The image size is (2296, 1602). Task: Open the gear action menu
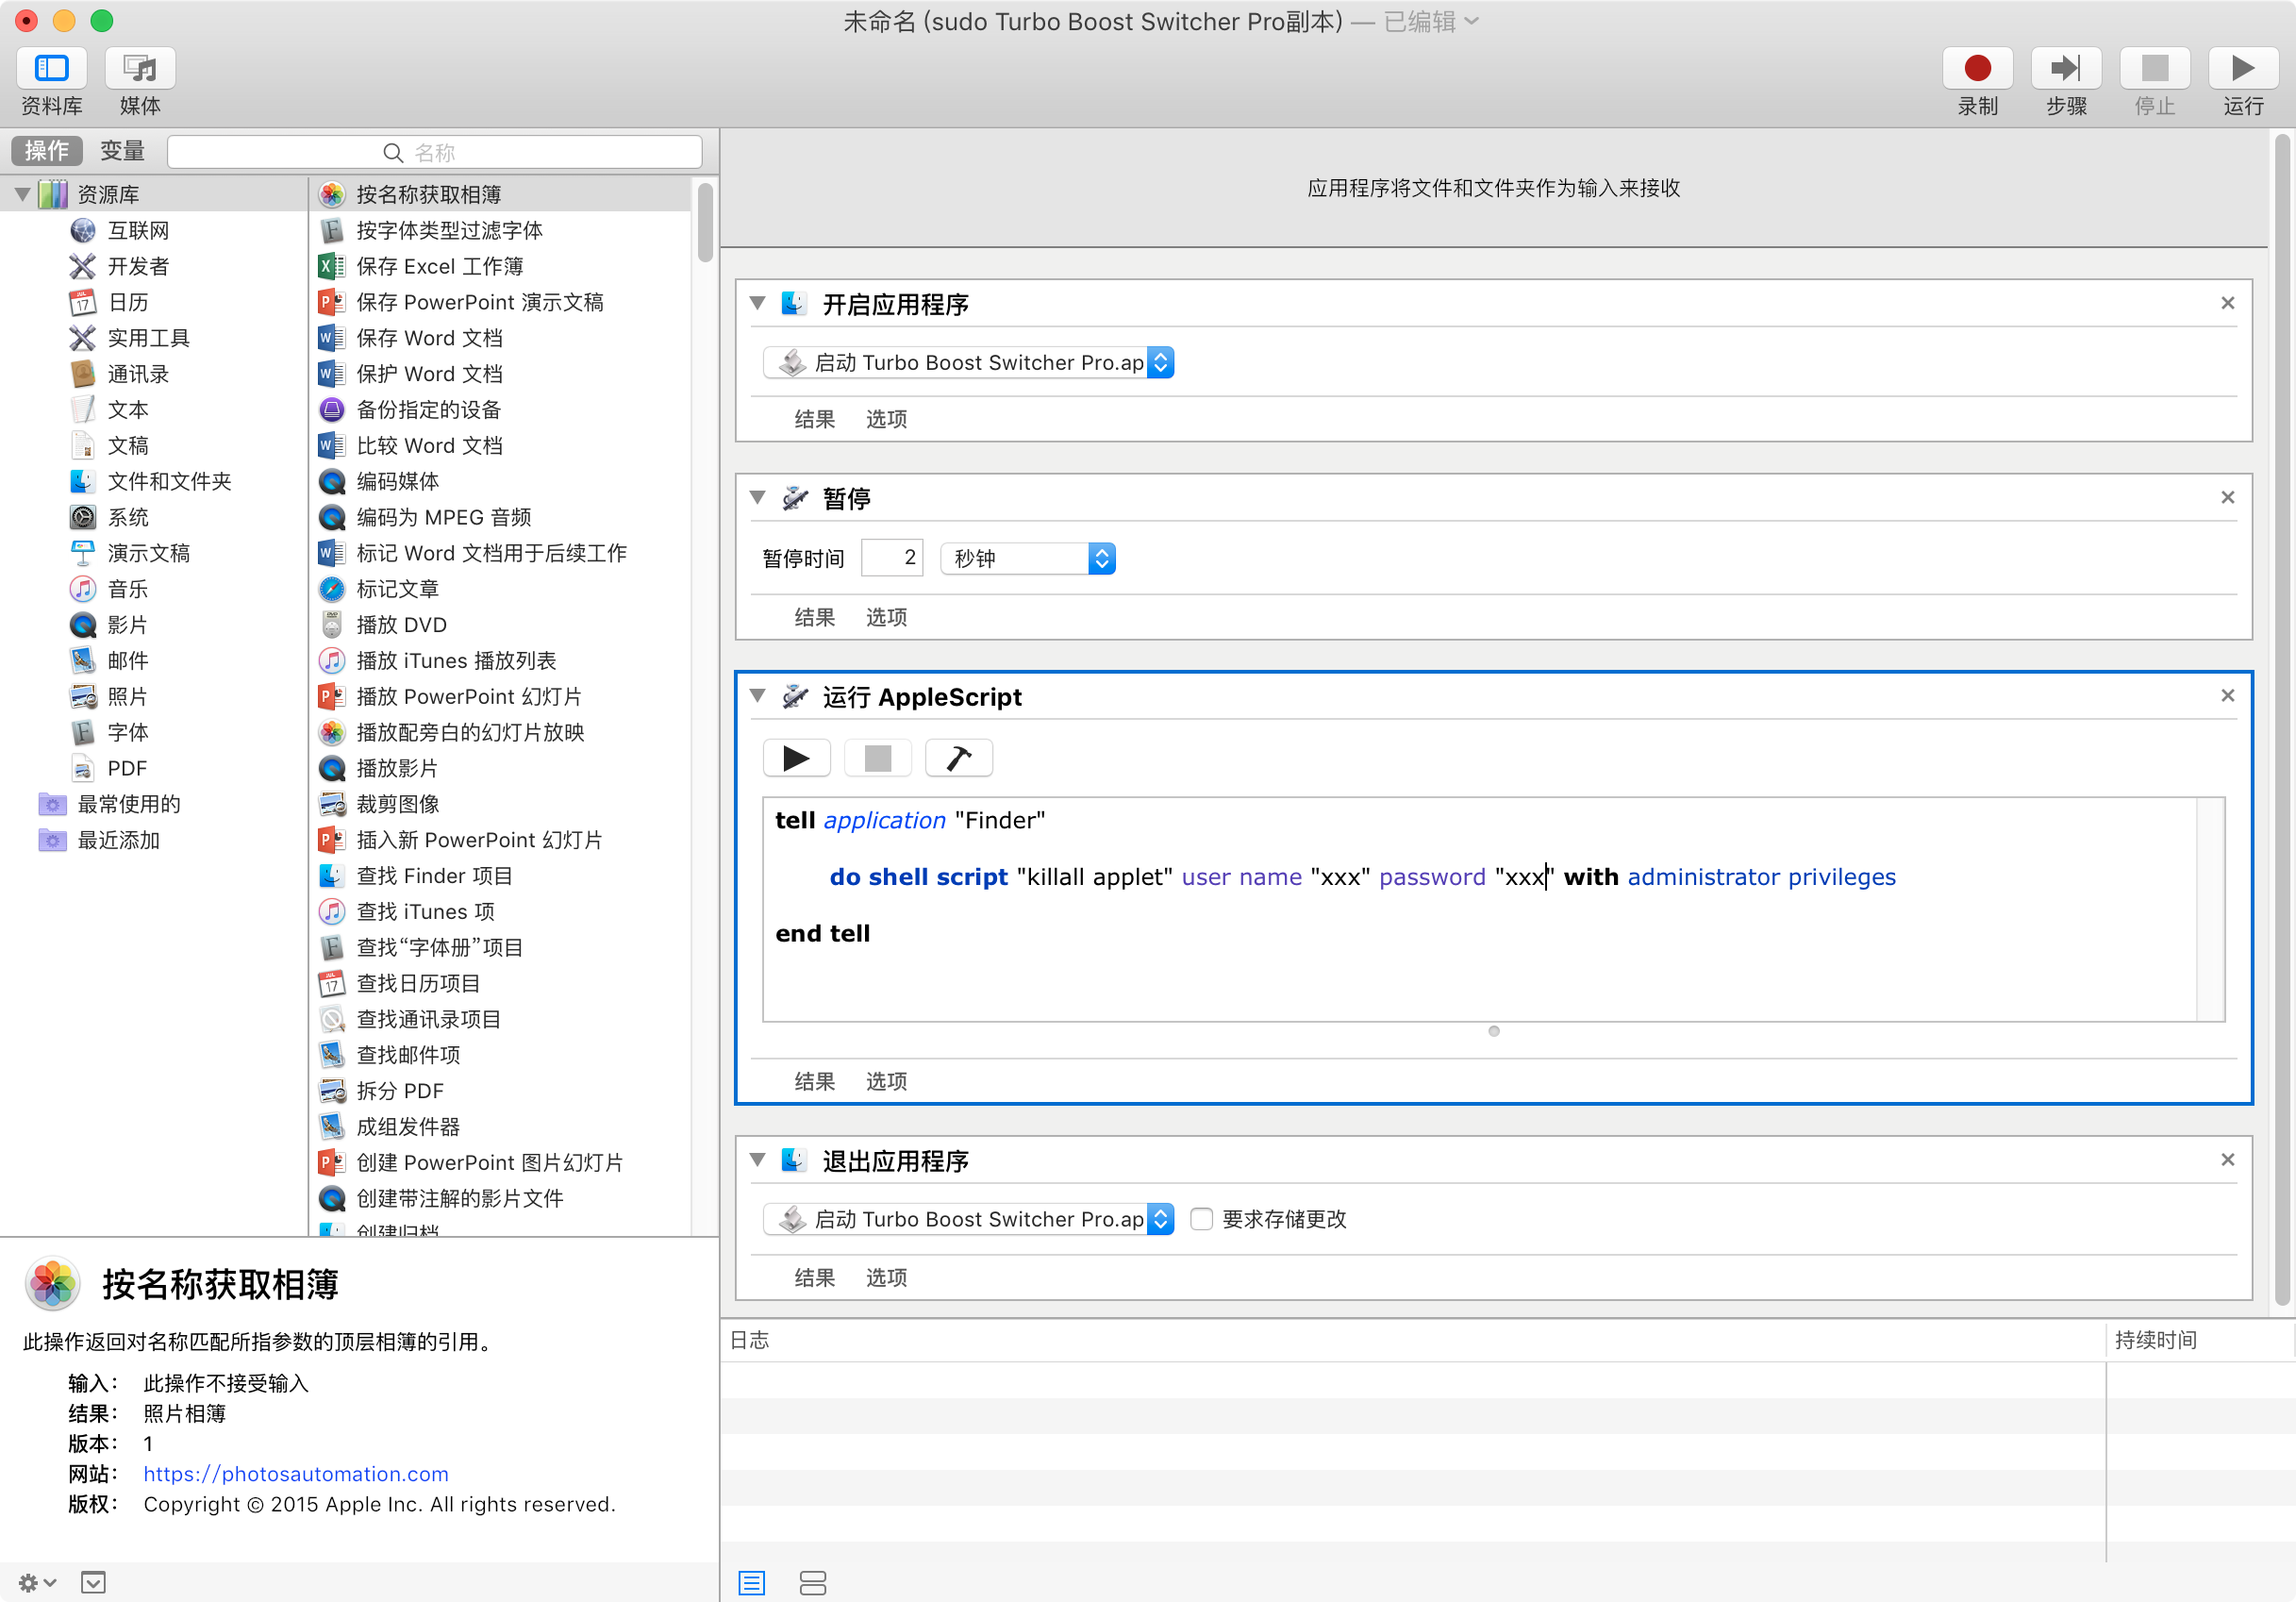[x=37, y=1582]
